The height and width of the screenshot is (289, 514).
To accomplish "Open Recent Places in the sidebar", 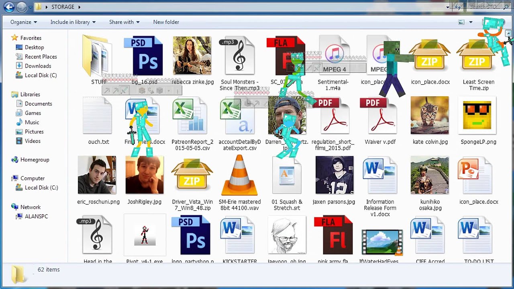I will pyautogui.click(x=36, y=57).
